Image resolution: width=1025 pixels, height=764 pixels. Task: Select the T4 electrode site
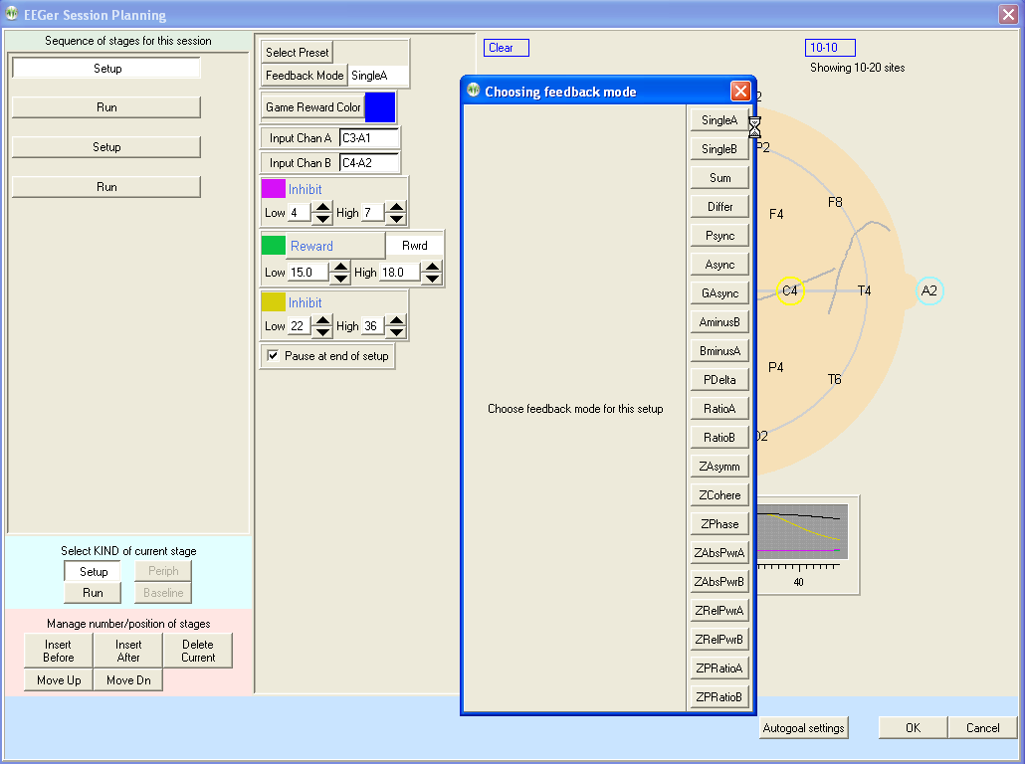pos(864,290)
